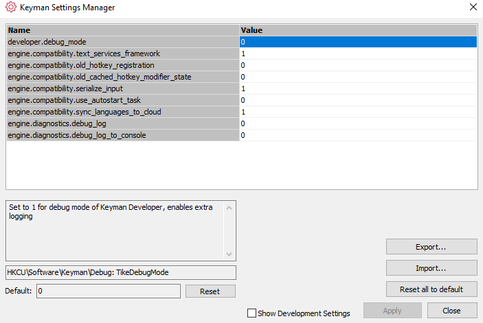Click the Name column header

point(123,30)
